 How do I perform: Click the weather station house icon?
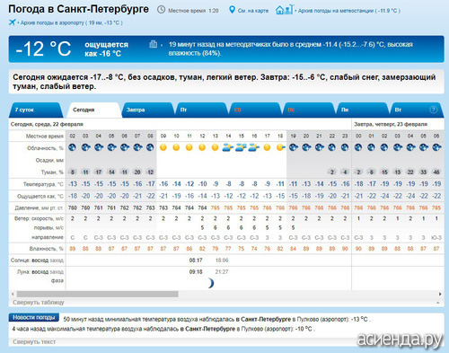284,10
